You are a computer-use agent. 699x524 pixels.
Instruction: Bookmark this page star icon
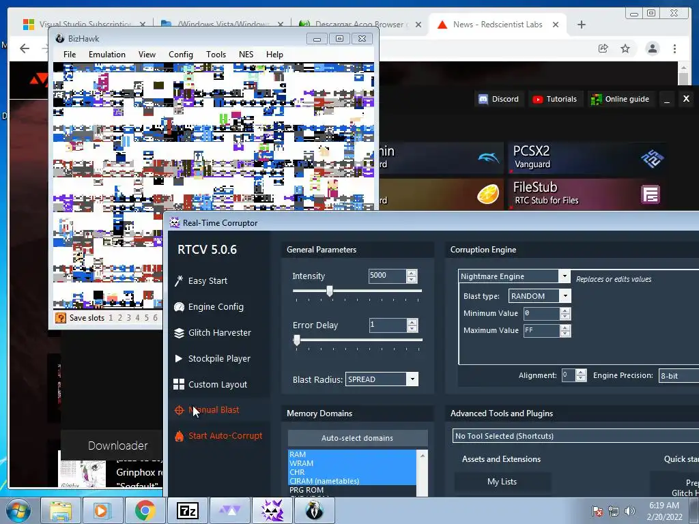(625, 48)
